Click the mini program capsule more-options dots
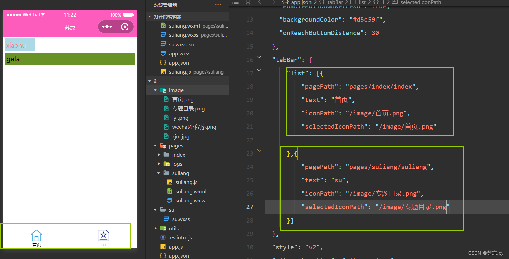 point(107,27)
